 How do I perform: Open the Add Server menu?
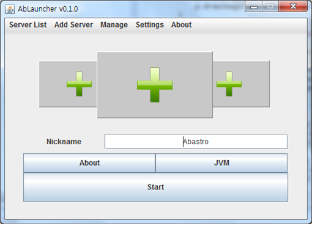pyautogui.click(x=73, y=25)
